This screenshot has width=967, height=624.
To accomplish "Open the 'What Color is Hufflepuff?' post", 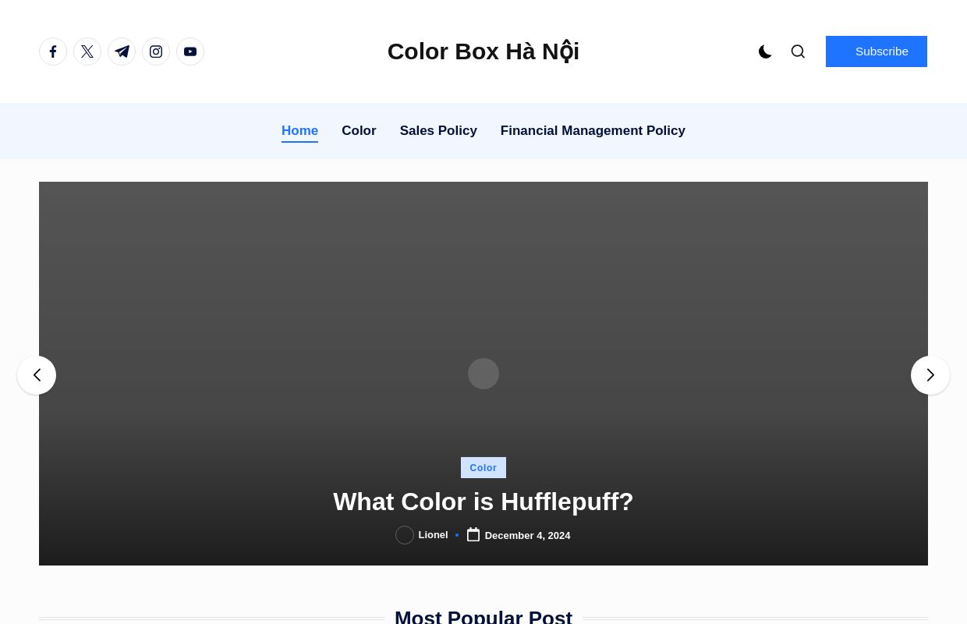I will tap(483, 502).
